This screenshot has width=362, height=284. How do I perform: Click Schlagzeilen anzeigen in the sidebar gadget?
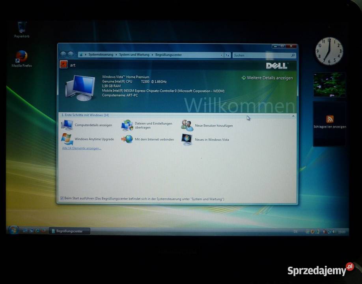pyautogui.click(x=329, y=127)
